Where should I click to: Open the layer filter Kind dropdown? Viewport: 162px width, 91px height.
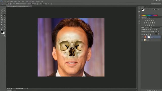click(144, 29)
